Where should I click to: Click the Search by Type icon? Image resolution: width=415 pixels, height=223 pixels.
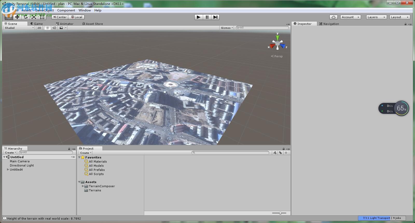(275, 153)
